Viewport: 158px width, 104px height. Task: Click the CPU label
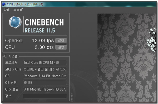click(x=10, y=47)
